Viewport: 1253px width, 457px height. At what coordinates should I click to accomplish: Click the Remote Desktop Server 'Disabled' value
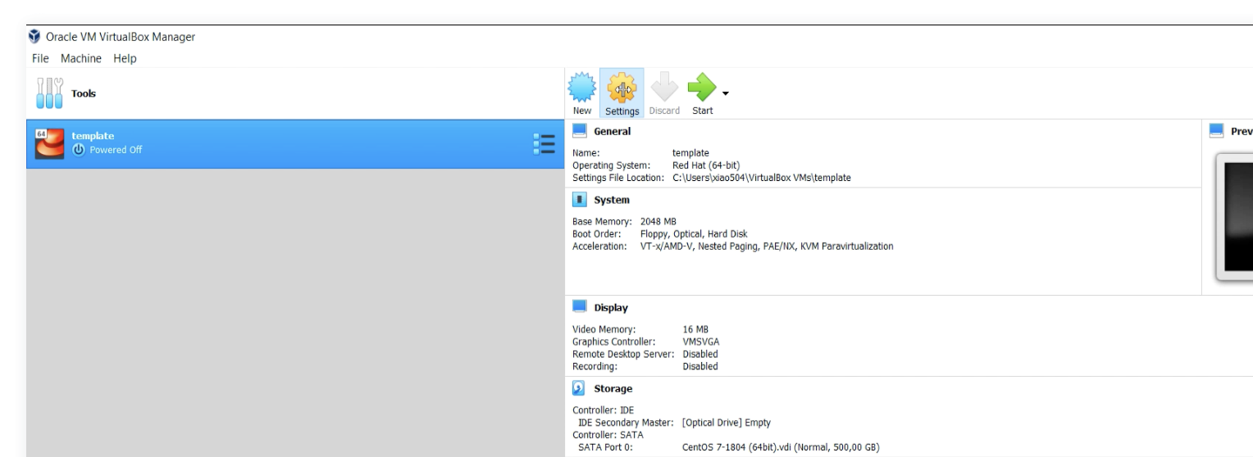700,355
